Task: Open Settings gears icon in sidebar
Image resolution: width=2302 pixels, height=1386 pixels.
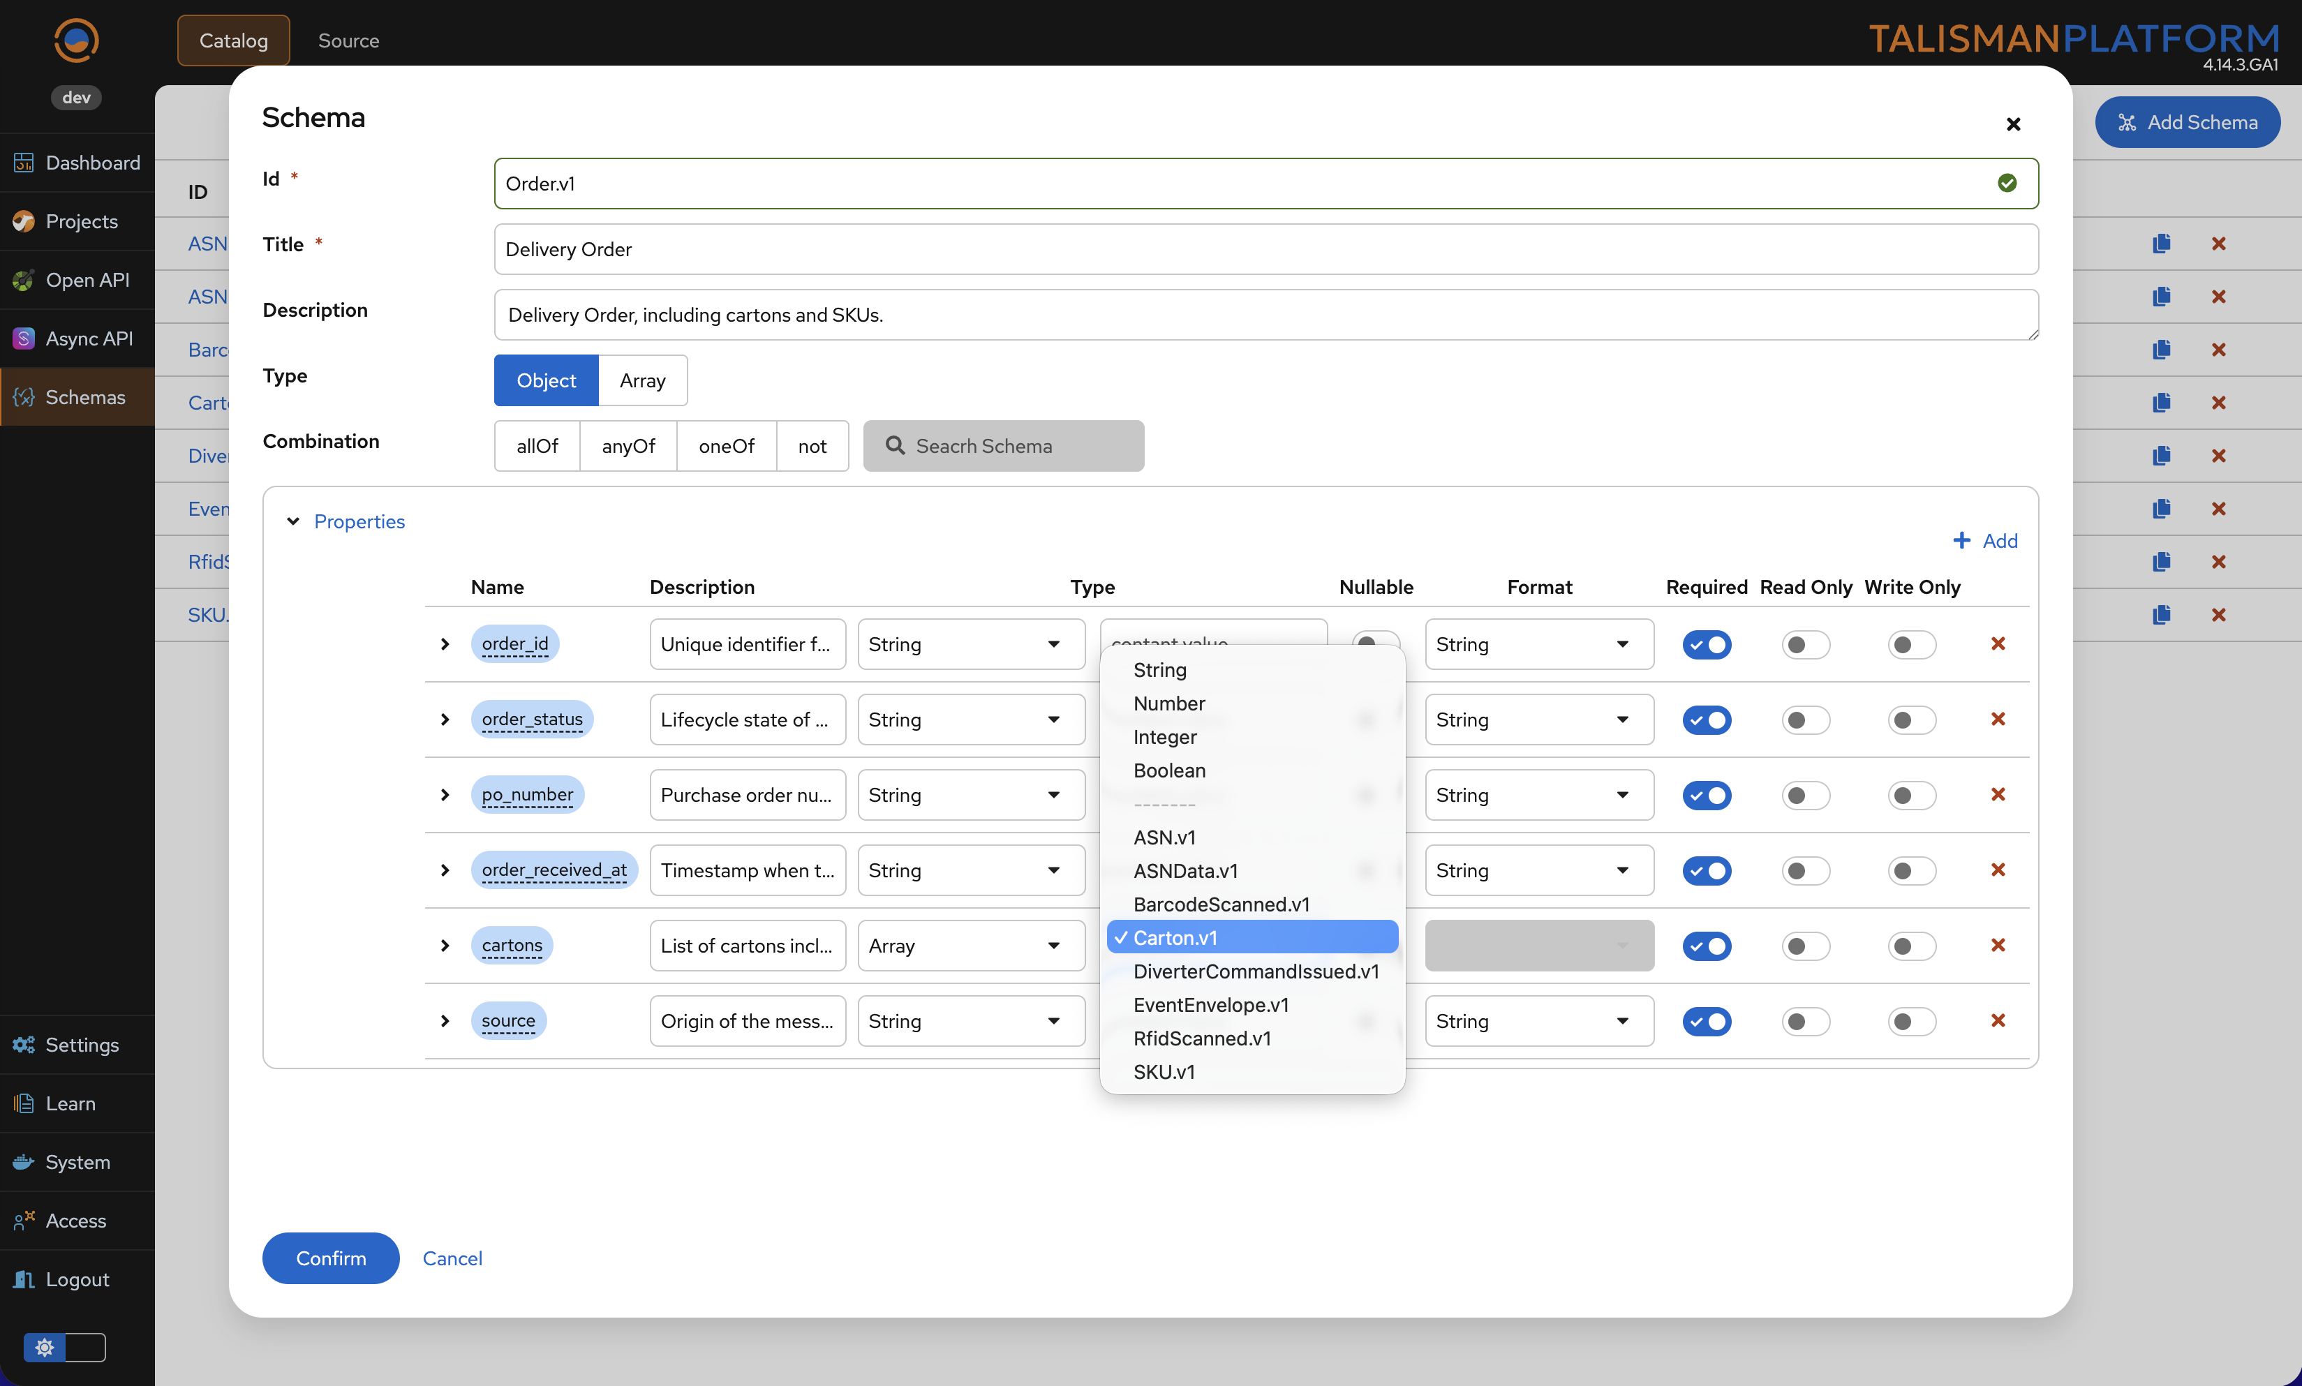Action: coord(23,1044)
